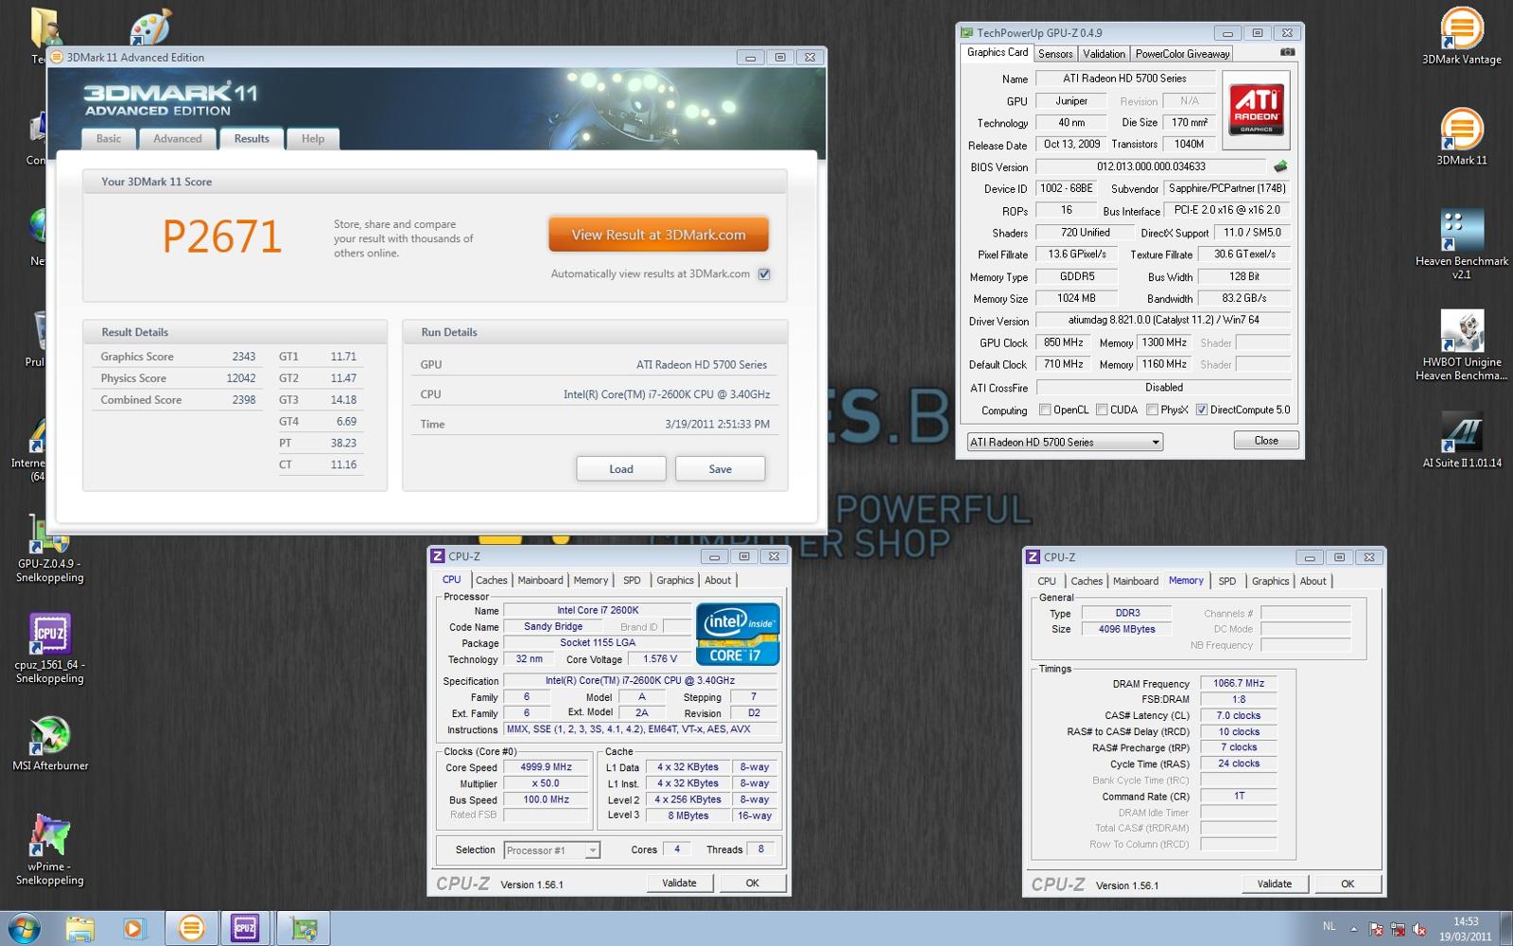The image size is (1513, 946).
Task: Click the GPU-Z screenshot camera icon
Action: [x=1287, y=53]
